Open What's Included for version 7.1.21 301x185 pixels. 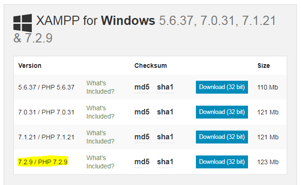(x=100, y=137)
